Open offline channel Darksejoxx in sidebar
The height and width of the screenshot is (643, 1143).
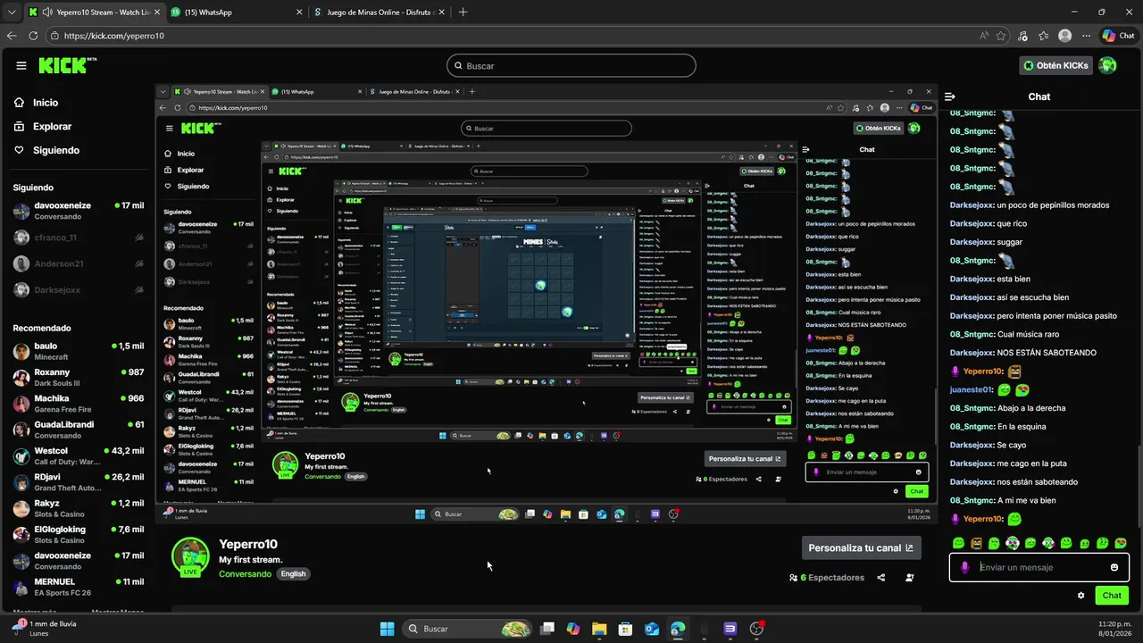78,290
